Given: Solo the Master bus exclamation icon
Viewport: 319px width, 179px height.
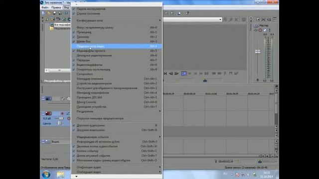Looking at the screenshot, I should coord(270,30).
